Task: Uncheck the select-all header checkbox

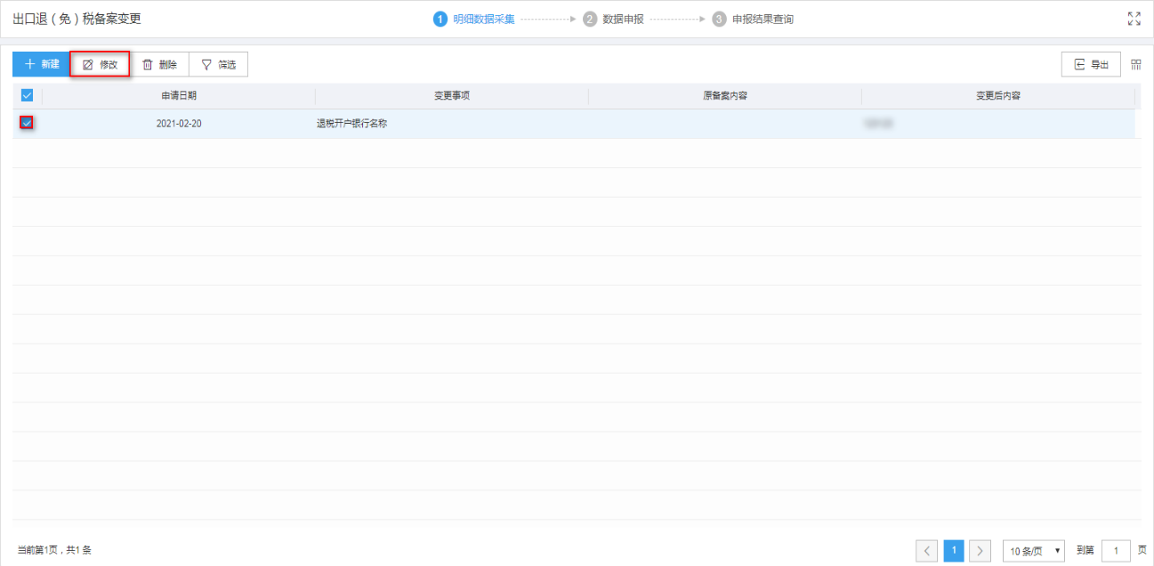Action: tap(28, 94)
